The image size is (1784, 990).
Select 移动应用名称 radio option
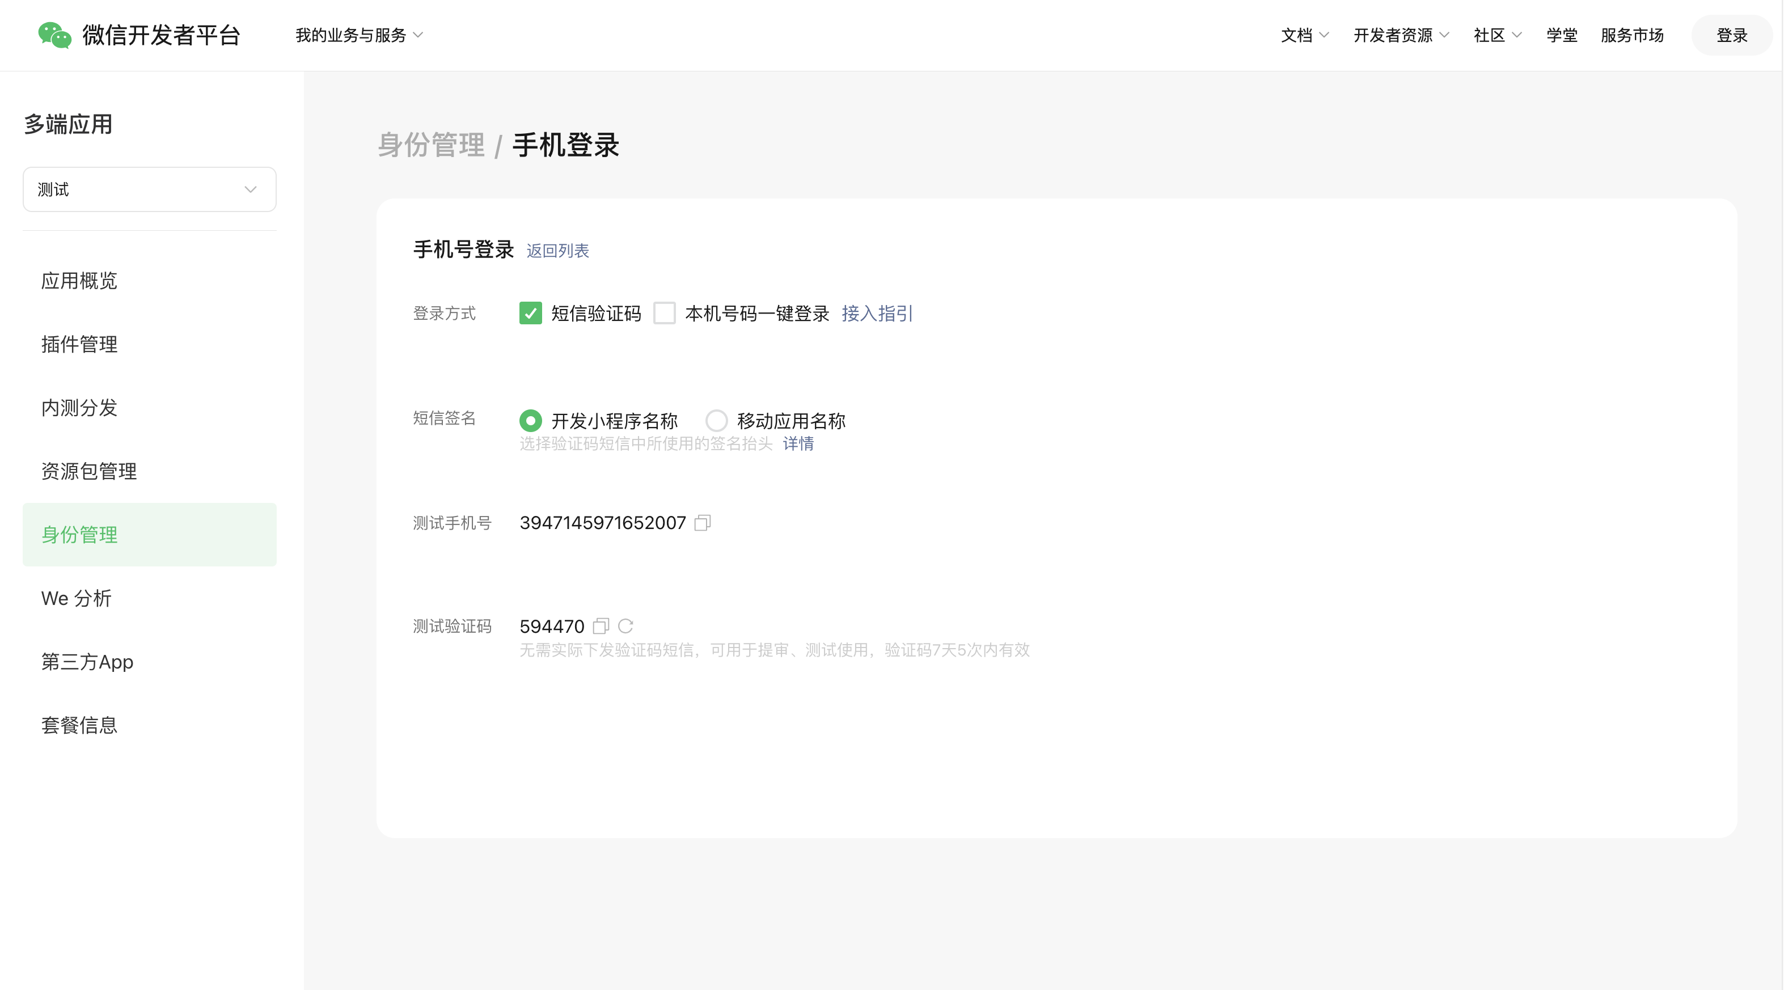716,420
